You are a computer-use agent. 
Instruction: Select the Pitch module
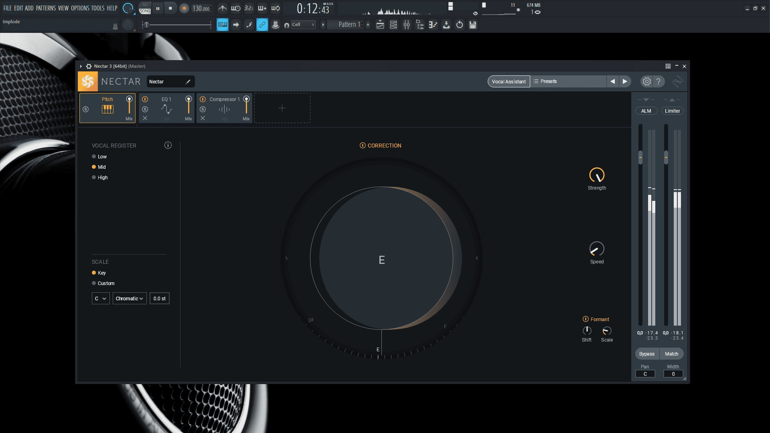pyautogui.click(x=107, y=108)
